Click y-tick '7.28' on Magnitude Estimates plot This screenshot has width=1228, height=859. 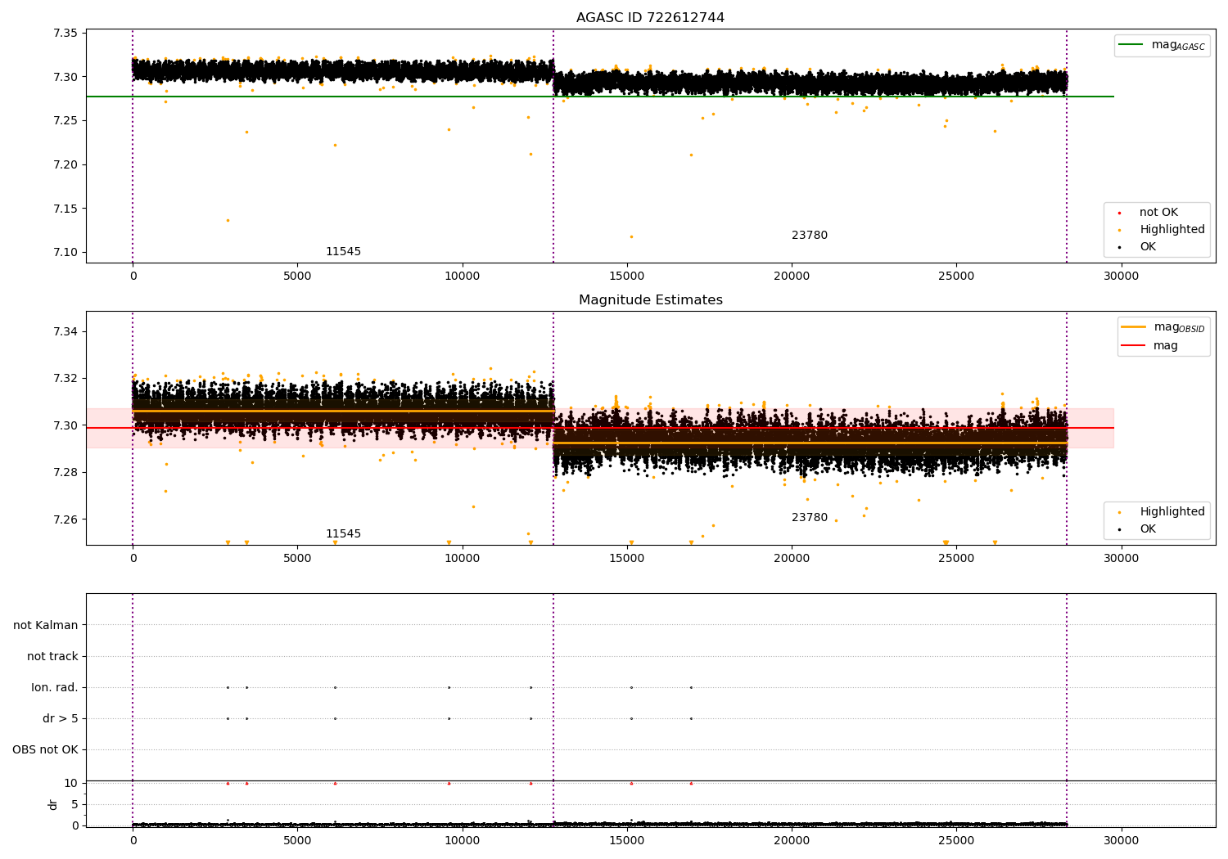pos(65,473)
